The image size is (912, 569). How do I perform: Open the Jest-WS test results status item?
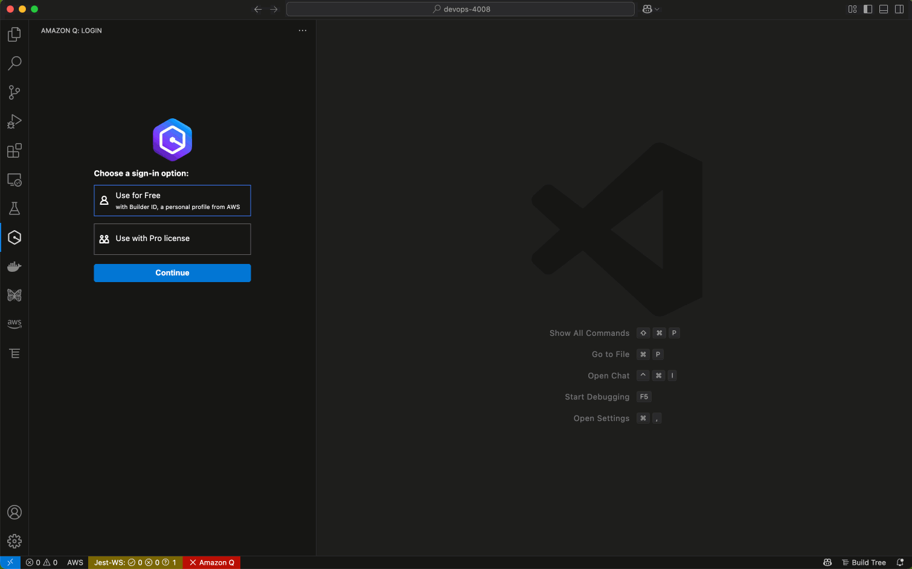135,562
